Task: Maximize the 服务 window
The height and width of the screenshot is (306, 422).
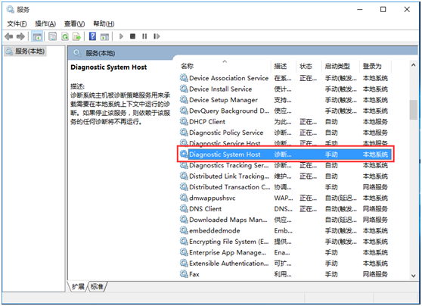Action: click(383, 9)
